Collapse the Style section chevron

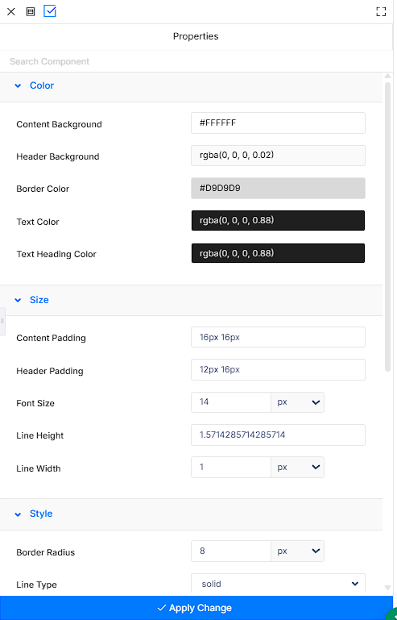(18, 514)
